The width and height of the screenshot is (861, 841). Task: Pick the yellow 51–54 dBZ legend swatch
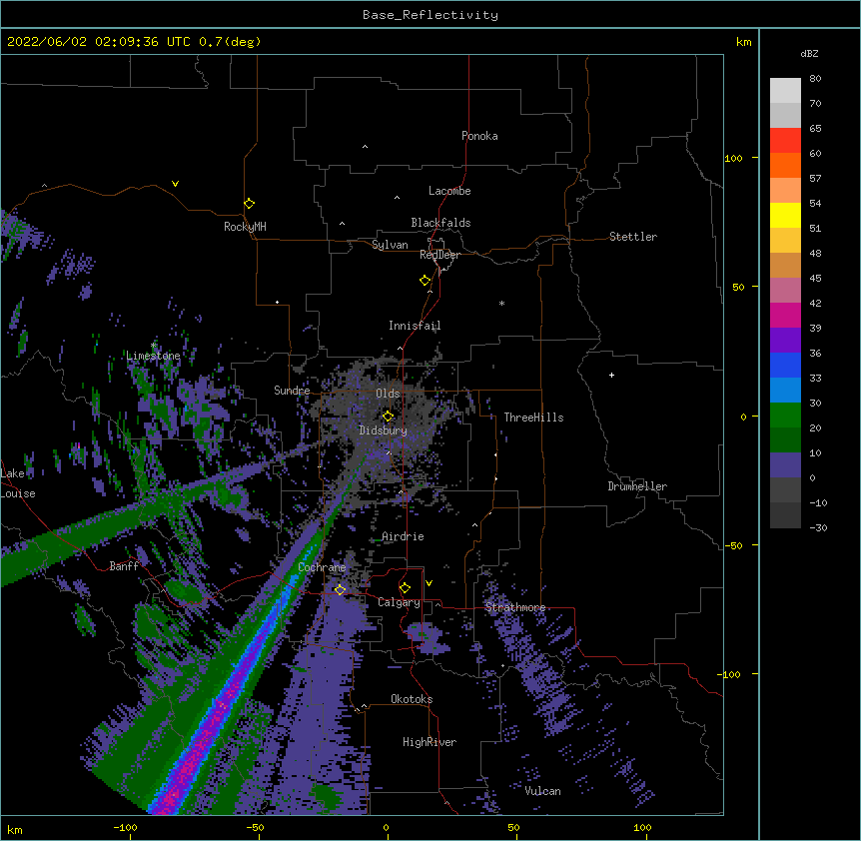[785, 215]
